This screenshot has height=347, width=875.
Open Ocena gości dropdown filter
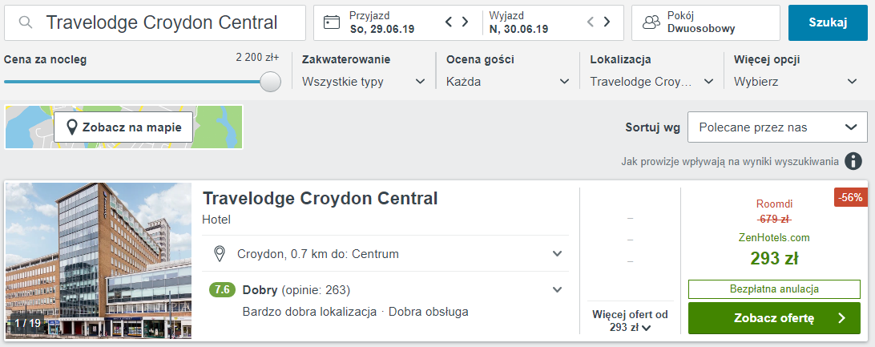(508, 81)
